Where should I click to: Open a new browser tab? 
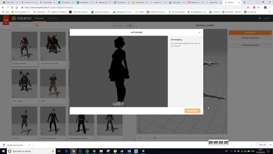pyautogui.click(x=244, y=3)
